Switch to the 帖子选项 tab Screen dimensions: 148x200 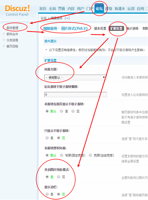pos(132,28)
